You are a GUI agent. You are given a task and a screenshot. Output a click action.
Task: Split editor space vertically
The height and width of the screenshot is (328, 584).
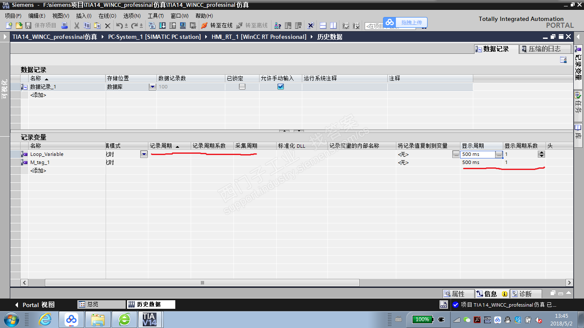pyautogui.click(x=333, y=26)
